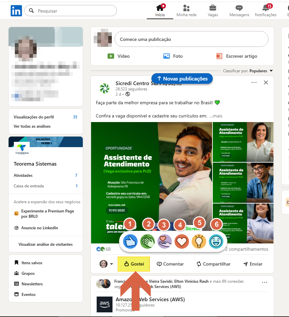
Task: Open the Vagas tab
Action: 213,11
